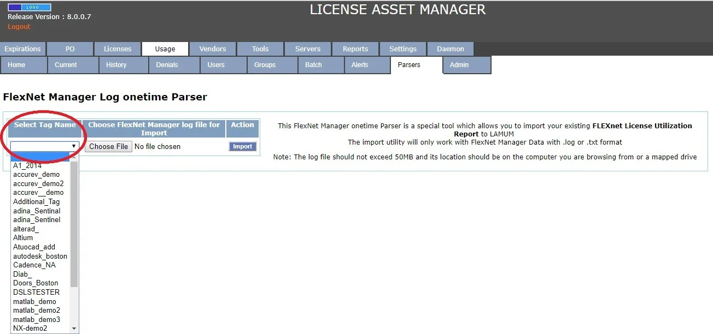
Task: Select the Additional_Tag option
Action: coord(41,201)
